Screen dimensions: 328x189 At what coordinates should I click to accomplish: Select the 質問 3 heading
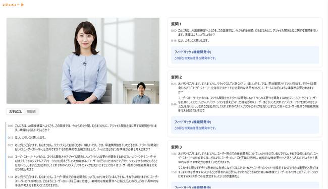(x=176, y=147)
